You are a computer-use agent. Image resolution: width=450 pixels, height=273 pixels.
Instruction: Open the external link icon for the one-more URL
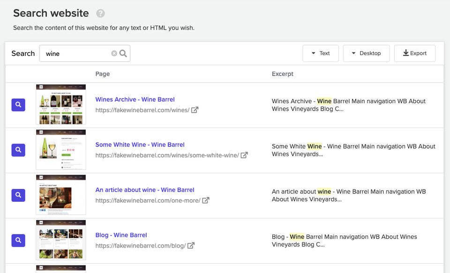[x=206, y=200]
